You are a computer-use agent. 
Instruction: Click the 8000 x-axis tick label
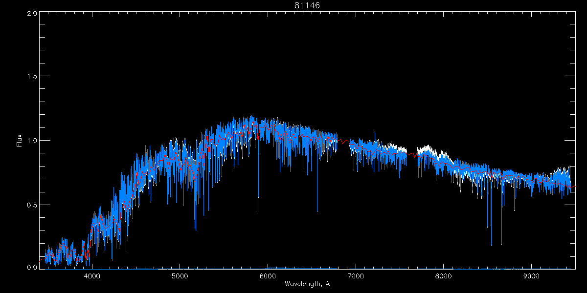click(x=443, y=275)
